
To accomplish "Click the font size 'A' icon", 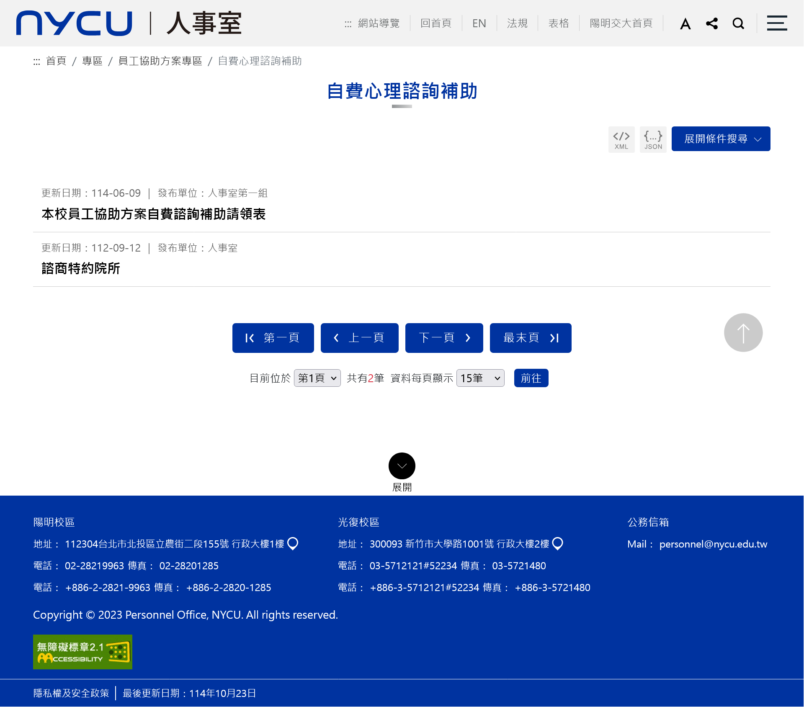I will point(685,23).
